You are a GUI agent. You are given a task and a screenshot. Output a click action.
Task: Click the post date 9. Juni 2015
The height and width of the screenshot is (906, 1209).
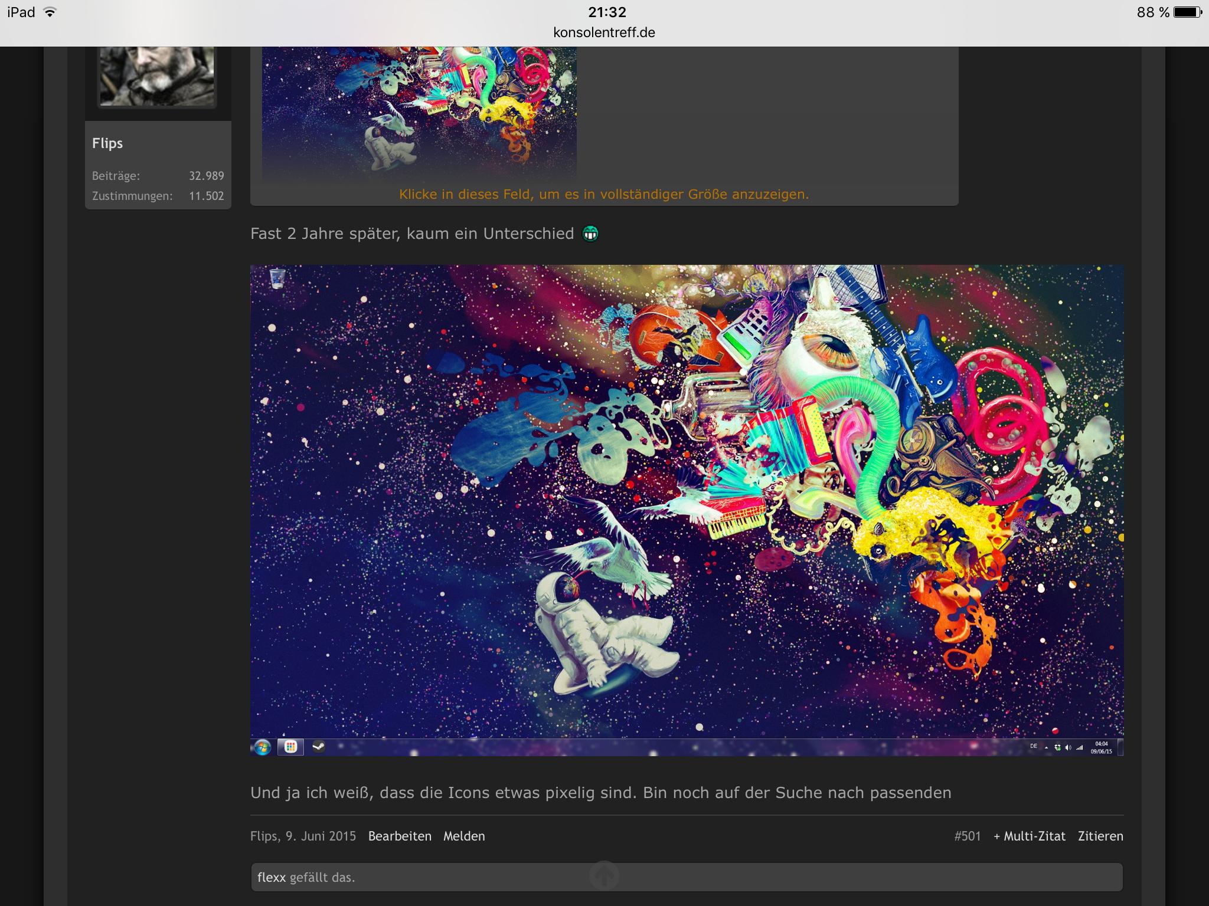click(321, 836)
